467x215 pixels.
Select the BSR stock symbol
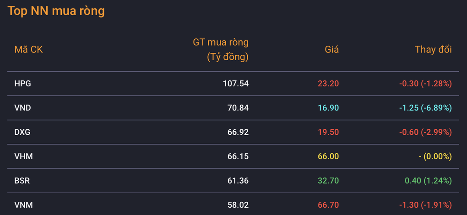[x=22, y=181]
